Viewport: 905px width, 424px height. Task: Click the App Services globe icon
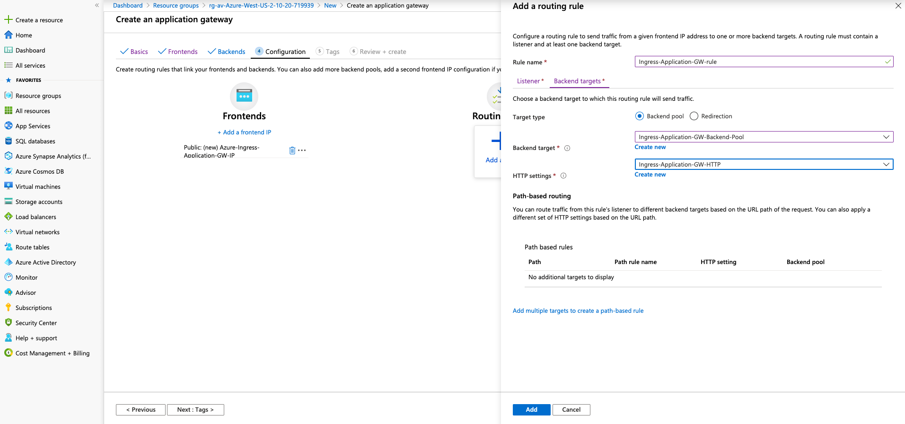[8, 126]
